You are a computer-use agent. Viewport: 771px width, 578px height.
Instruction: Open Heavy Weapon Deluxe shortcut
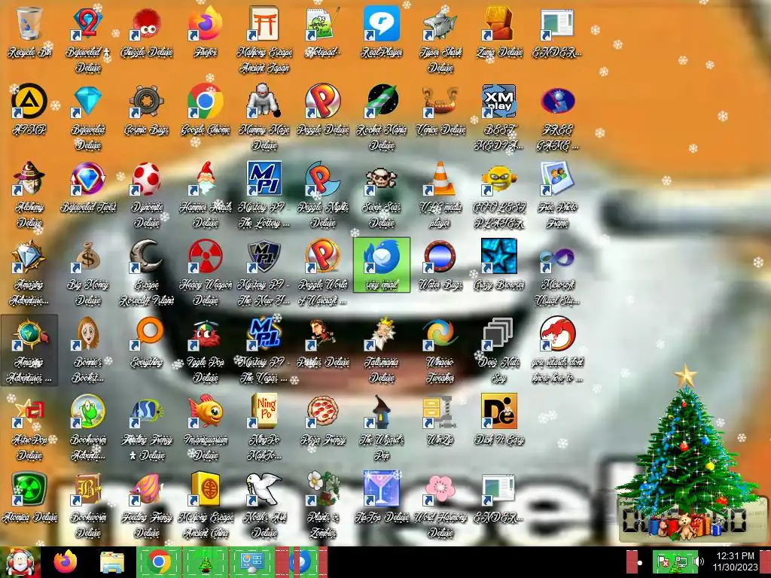click(x=206, y=272)
